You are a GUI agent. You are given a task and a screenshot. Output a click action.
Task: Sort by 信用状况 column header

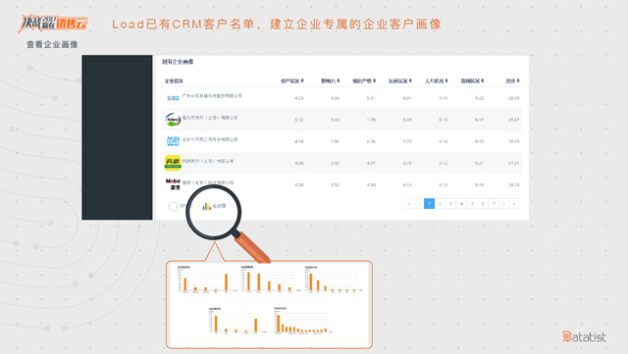pyautogui.click(x=472, y=80)
